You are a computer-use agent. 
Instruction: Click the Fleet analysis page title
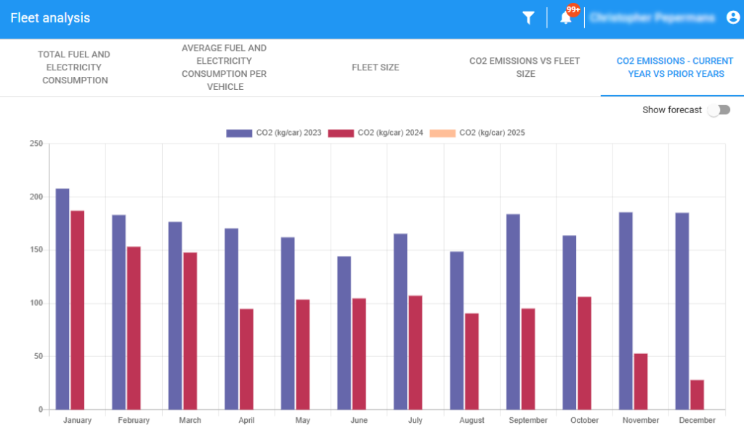click(50, 18)
